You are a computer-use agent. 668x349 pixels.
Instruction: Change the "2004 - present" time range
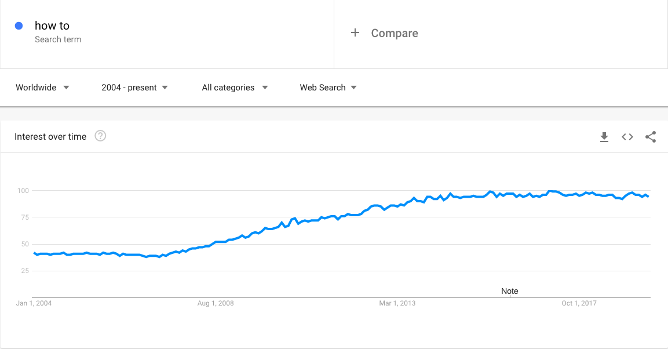click(x=134, y=88)
